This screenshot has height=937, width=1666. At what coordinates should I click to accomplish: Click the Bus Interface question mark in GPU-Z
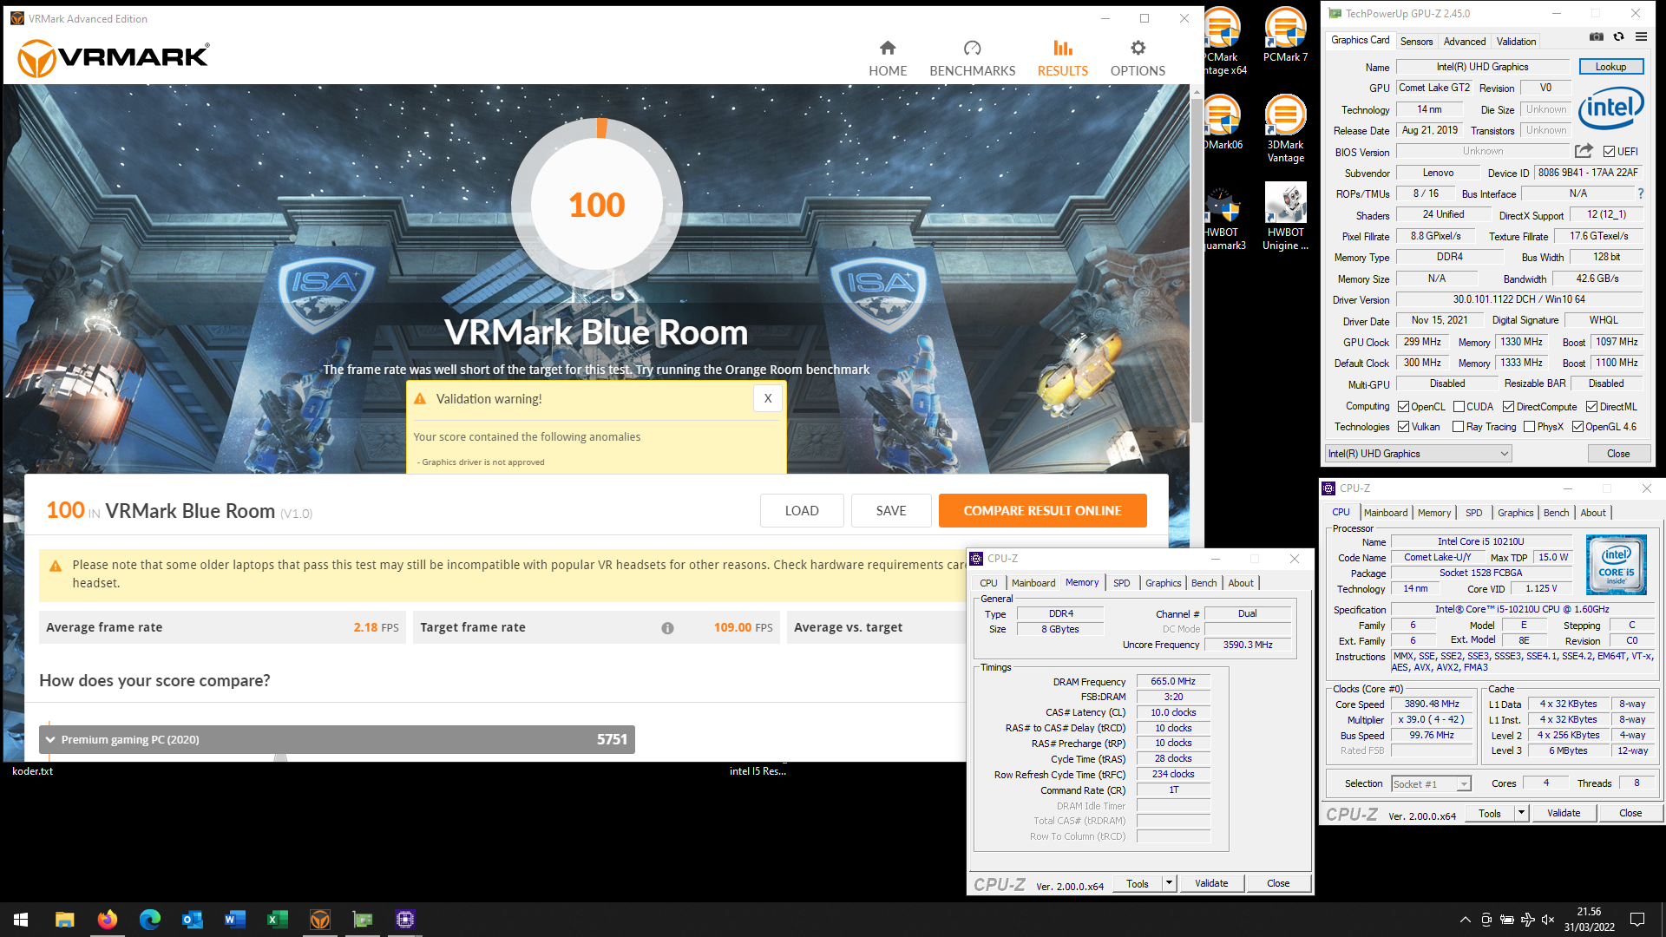click(x=1640, y=193)
